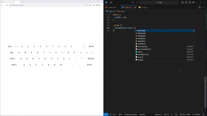Image resolution: width=207 pixels, height=116 pixels.
Task: Choose aliceblue from the autocomplete list
Action: click(x=165, y=46)
